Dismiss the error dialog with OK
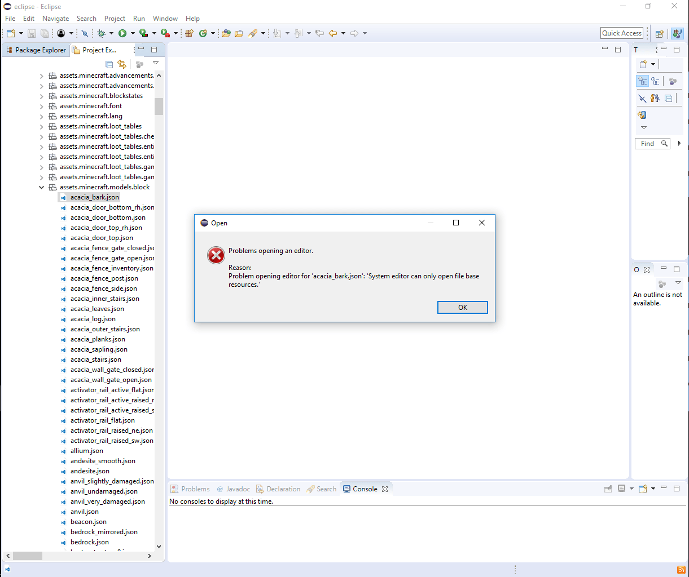This screenshot has width=689, height=577. pyautogui.click(x=462, y=307)
